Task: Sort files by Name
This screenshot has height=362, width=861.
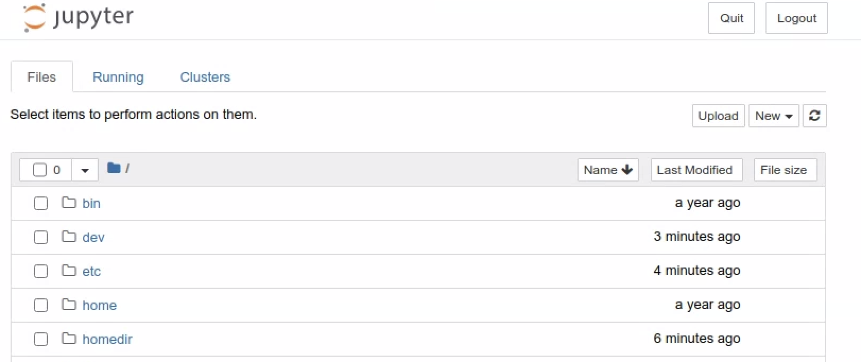Action: click(x=608, y=170)
